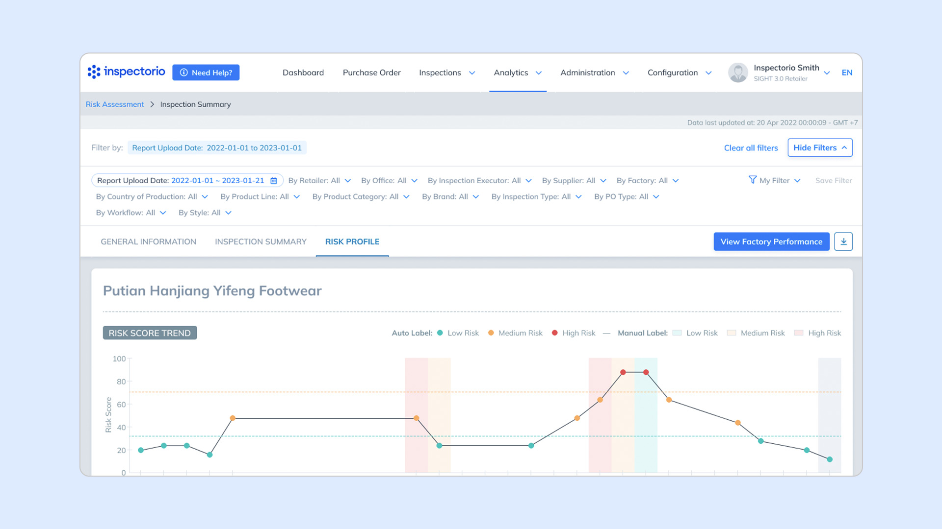
Task: Switch to the Inspection Summary tab
Action: pos(261,241)
